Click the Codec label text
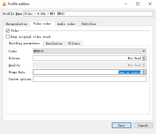 (13, 51)
